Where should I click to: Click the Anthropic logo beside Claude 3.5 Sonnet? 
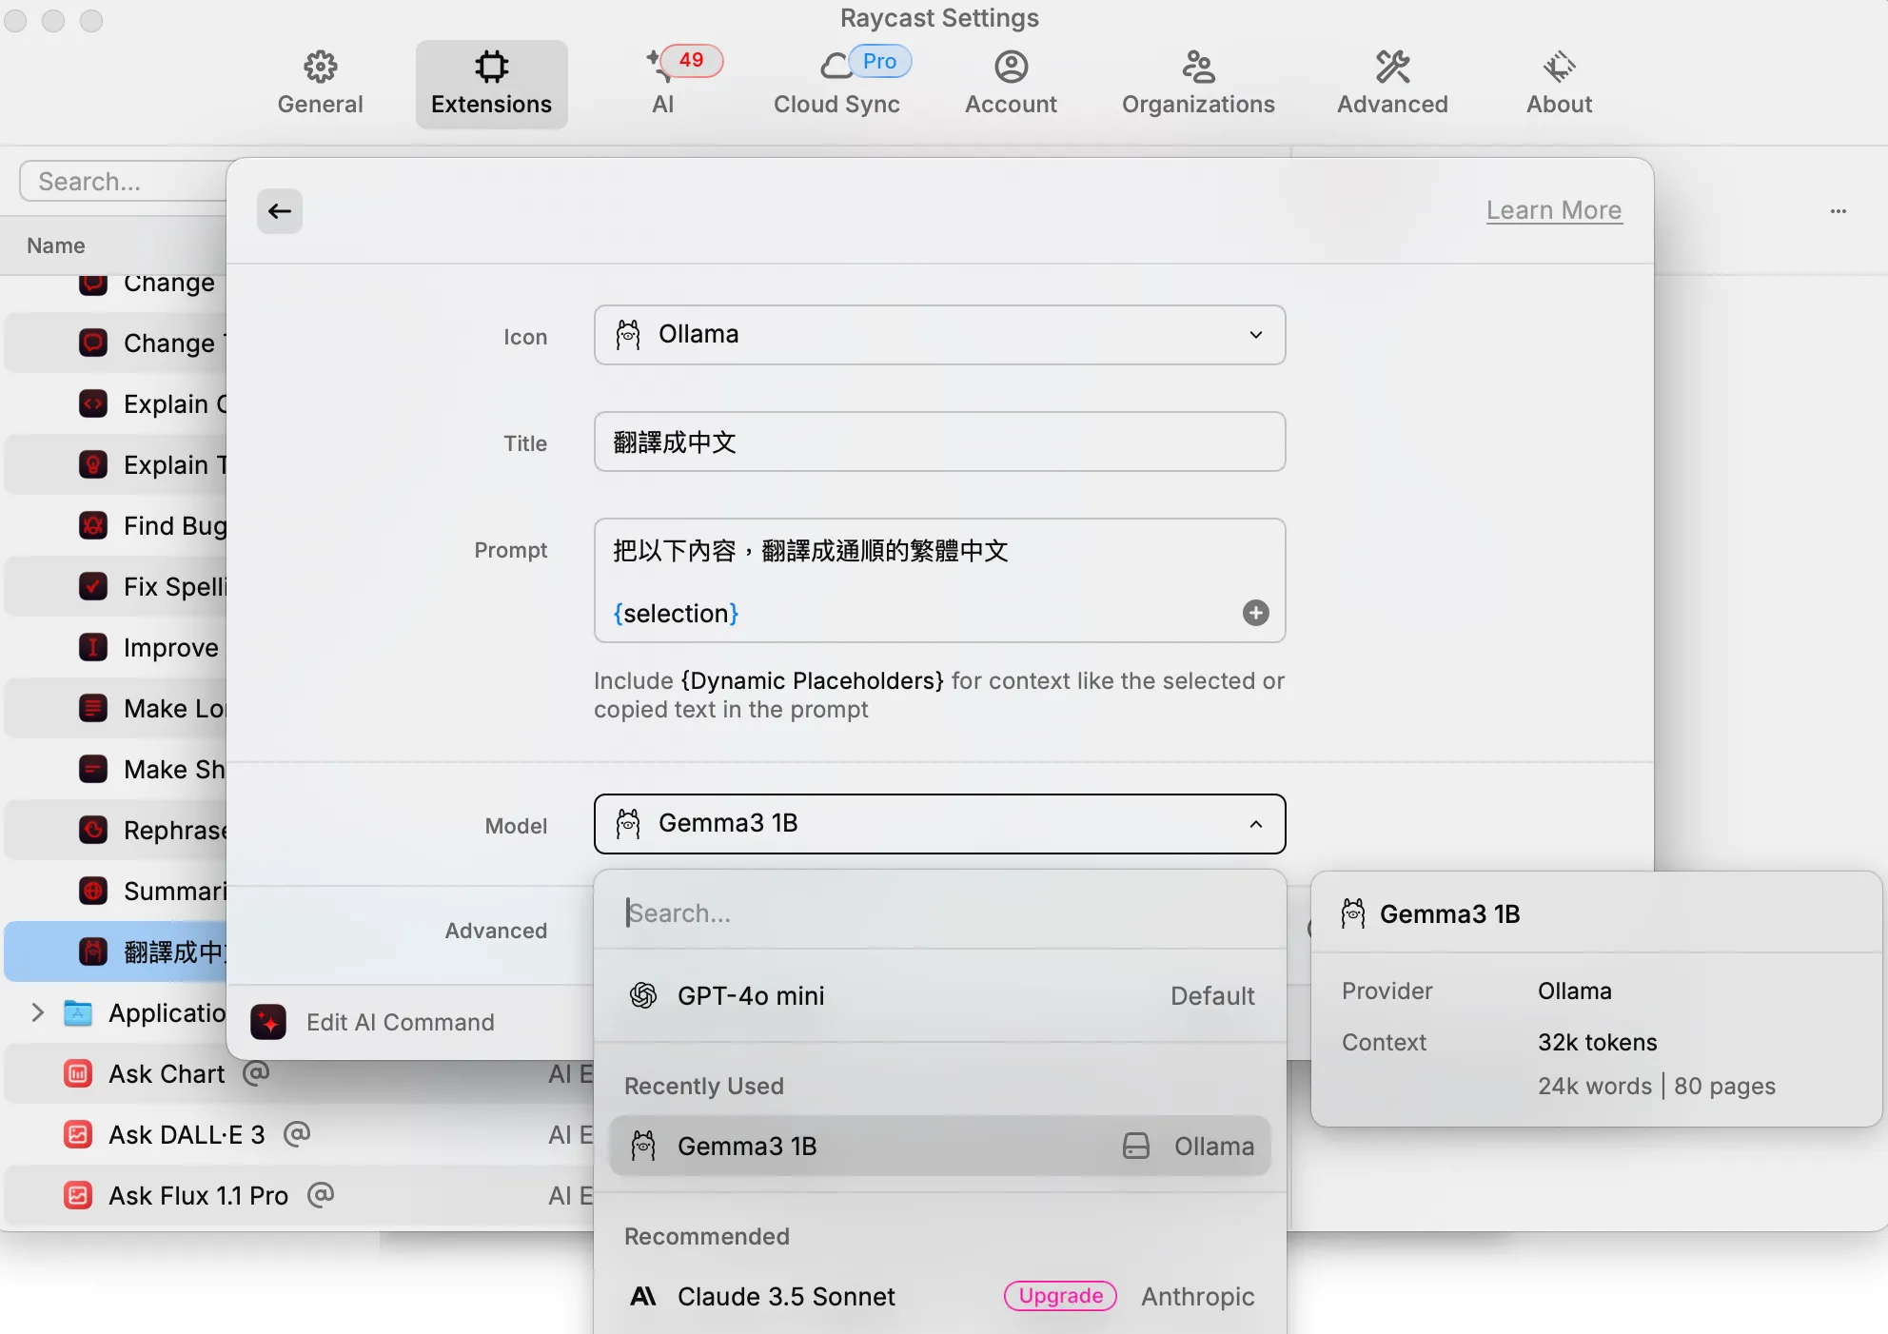click(x=643, y=1296)
